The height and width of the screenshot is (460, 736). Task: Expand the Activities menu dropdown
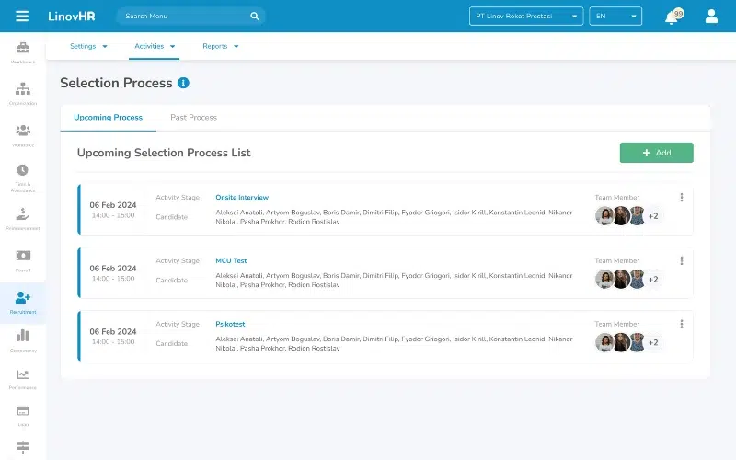(154, 46)
